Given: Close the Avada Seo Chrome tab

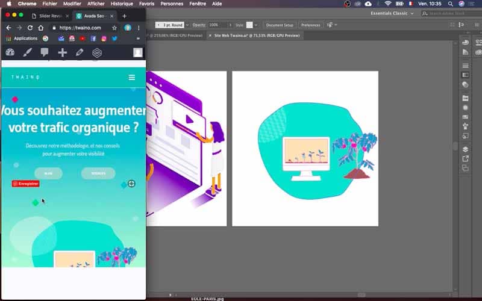Looking at the screenshot, I should tap(112, 16).
